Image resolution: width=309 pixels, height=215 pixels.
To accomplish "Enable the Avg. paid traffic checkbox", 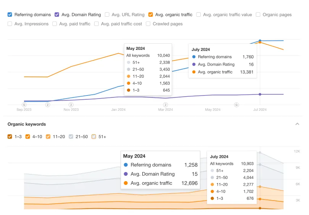I will (55, 24).
